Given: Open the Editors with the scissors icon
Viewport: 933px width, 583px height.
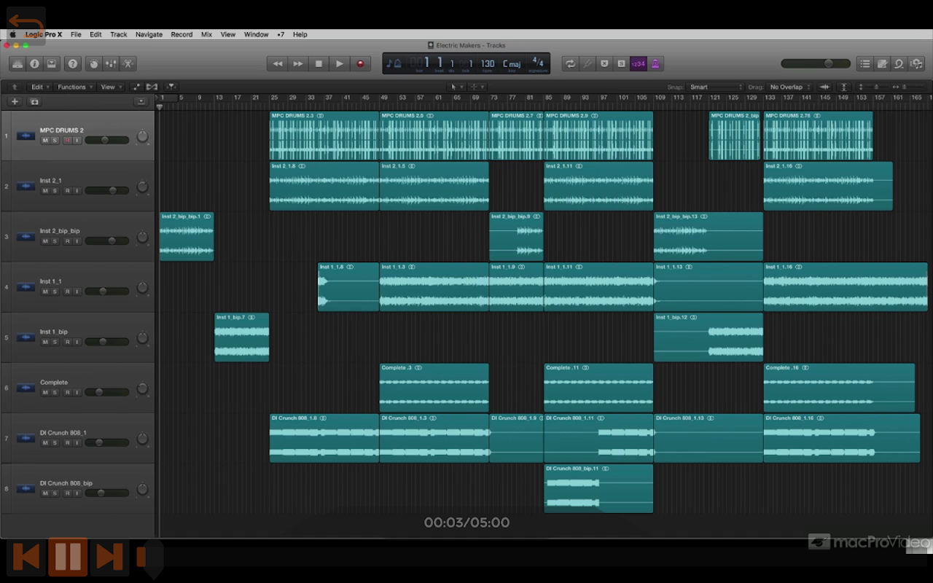Looking at the screenshot, I should pos(128,64).
